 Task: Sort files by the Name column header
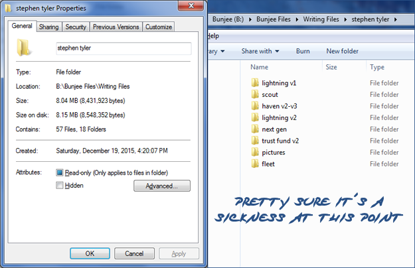[x=260, y=67]
